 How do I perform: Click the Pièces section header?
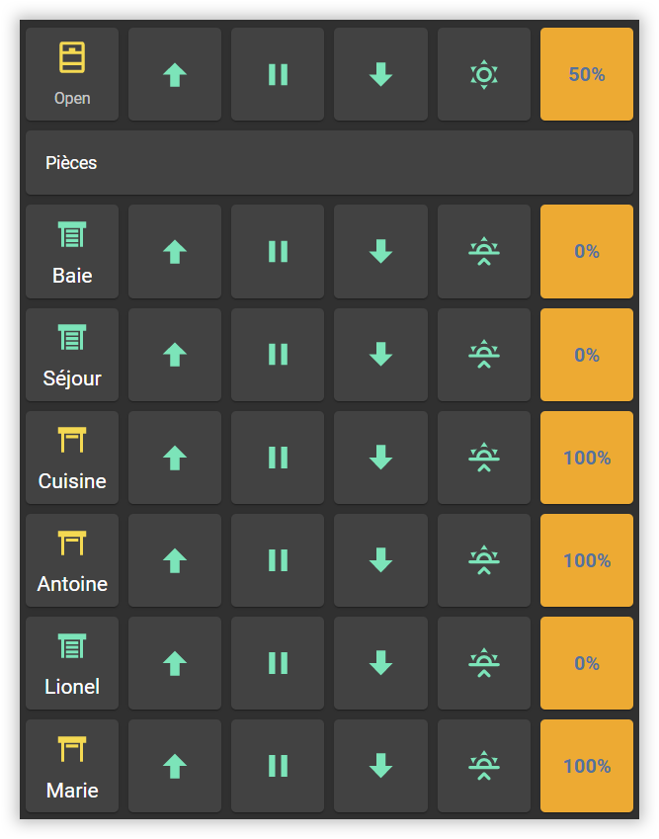tap(329, 163)
